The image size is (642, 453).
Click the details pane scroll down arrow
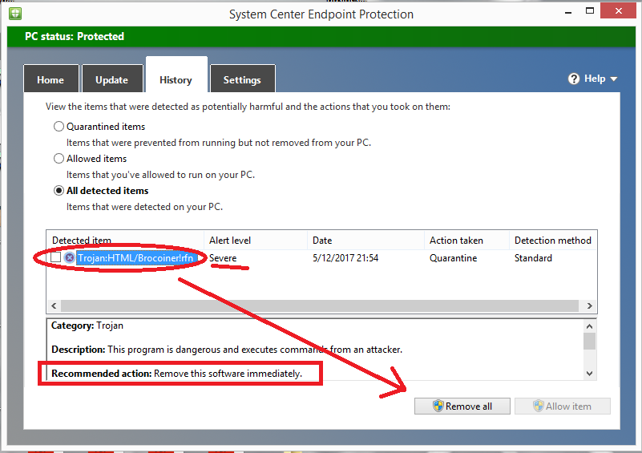pos(589,373)
